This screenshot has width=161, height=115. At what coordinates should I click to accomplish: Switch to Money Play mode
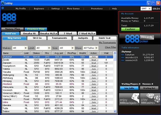pos(12,29)
